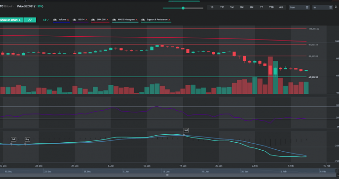
Task: Click the 1.35% price change text
Action: click(39, 6)
